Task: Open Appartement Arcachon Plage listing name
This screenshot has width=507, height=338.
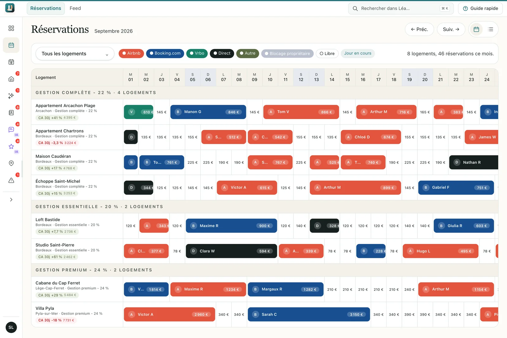Action: click(x=65, y=105)
